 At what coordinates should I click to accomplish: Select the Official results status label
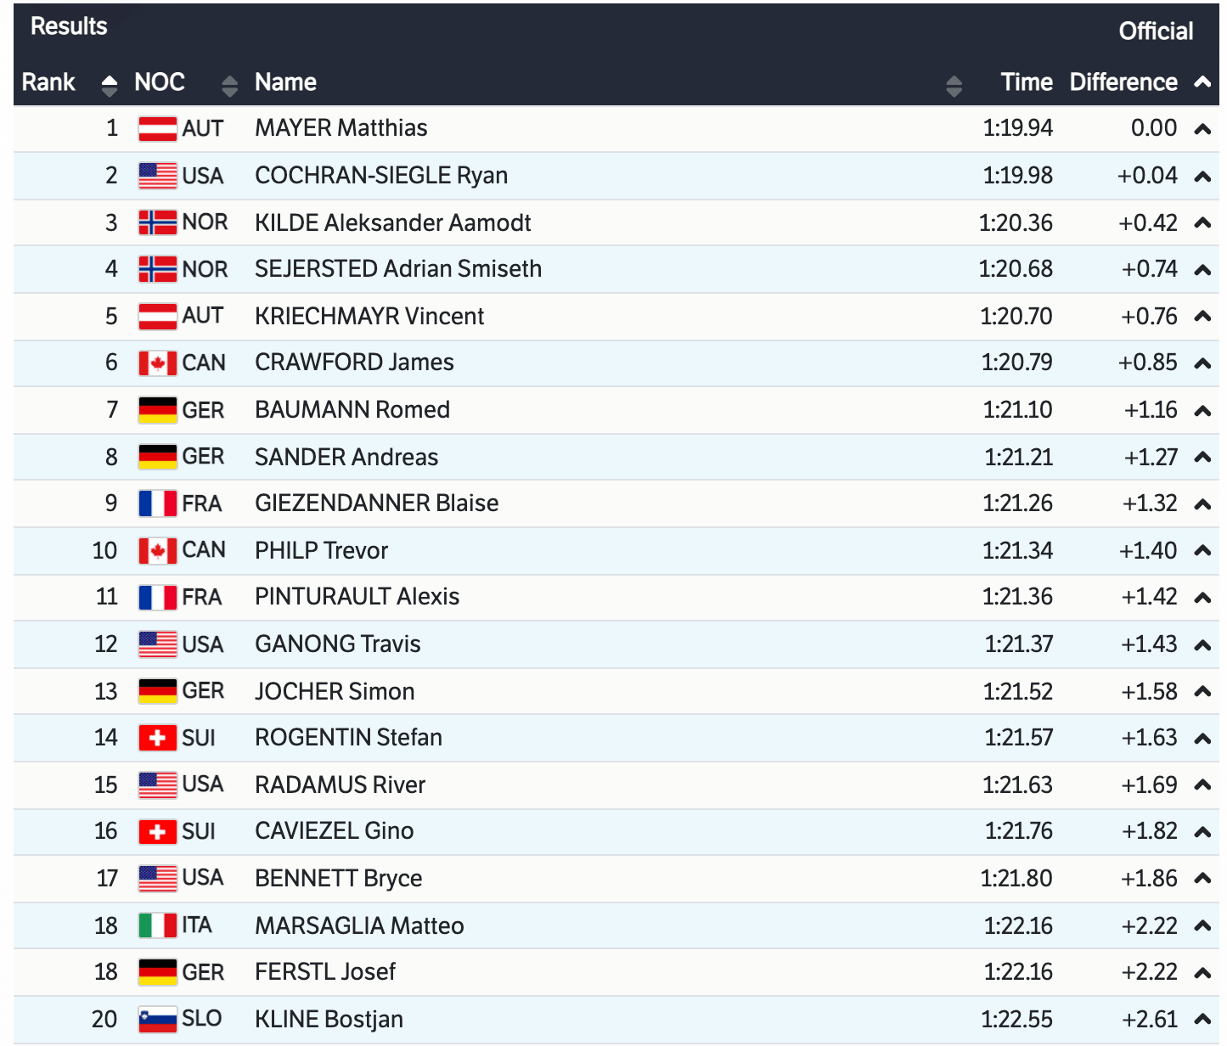tap(1156, 31)
